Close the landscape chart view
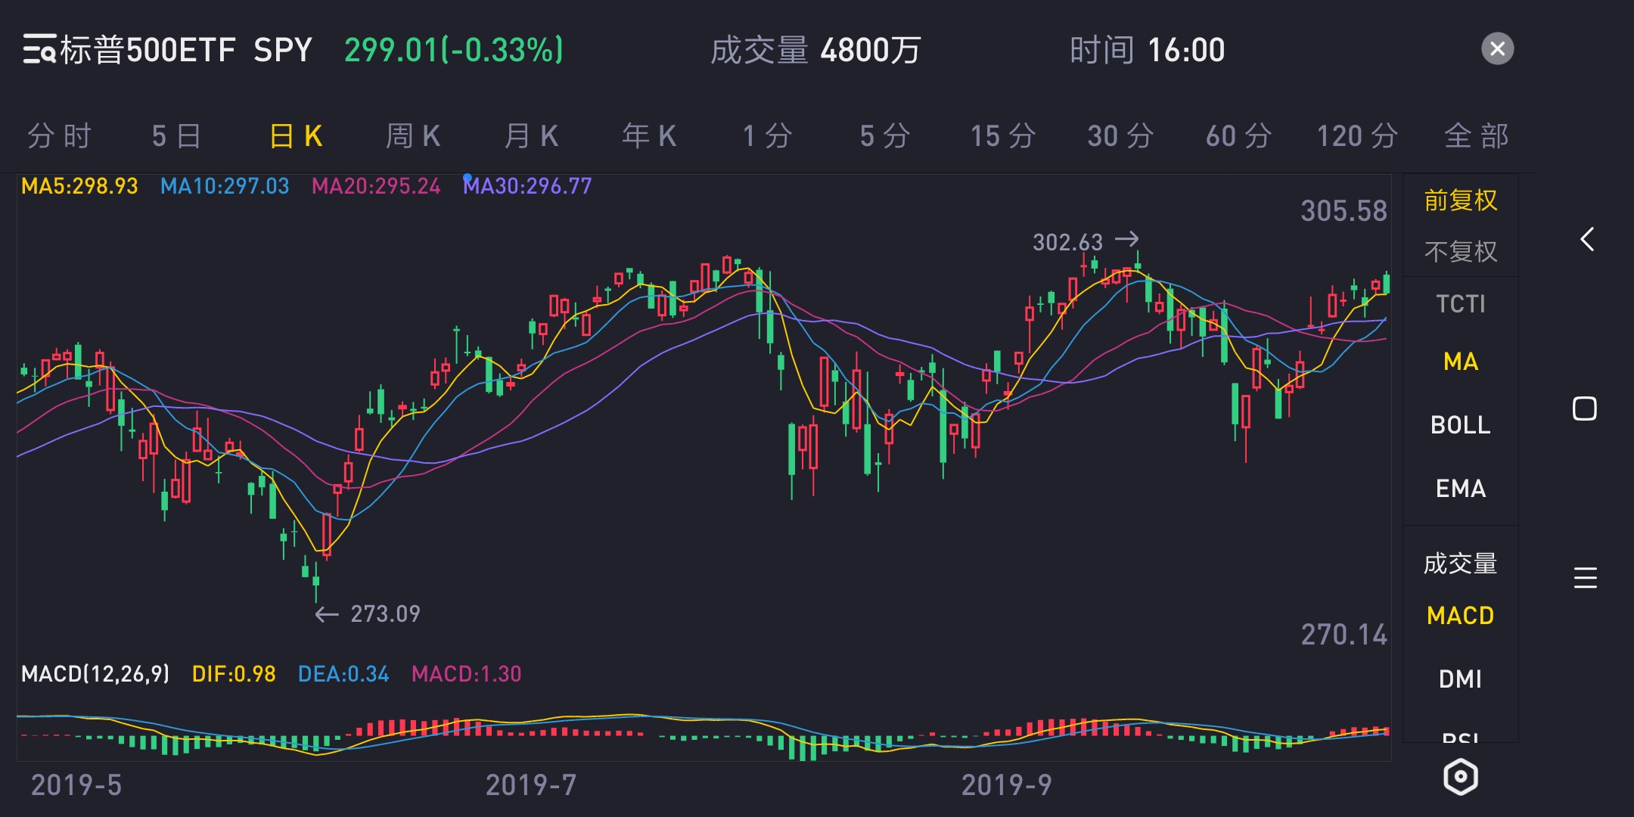Screen dimensions: 1634x817 tap(1497, 49)
